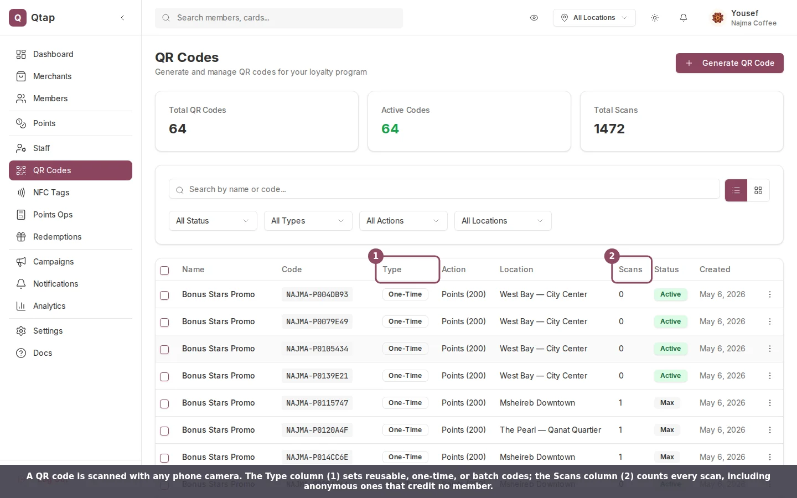797x498 pixels.
Task: Check the box for NAJMA-P004DB93 row
Action: (164, 295)
